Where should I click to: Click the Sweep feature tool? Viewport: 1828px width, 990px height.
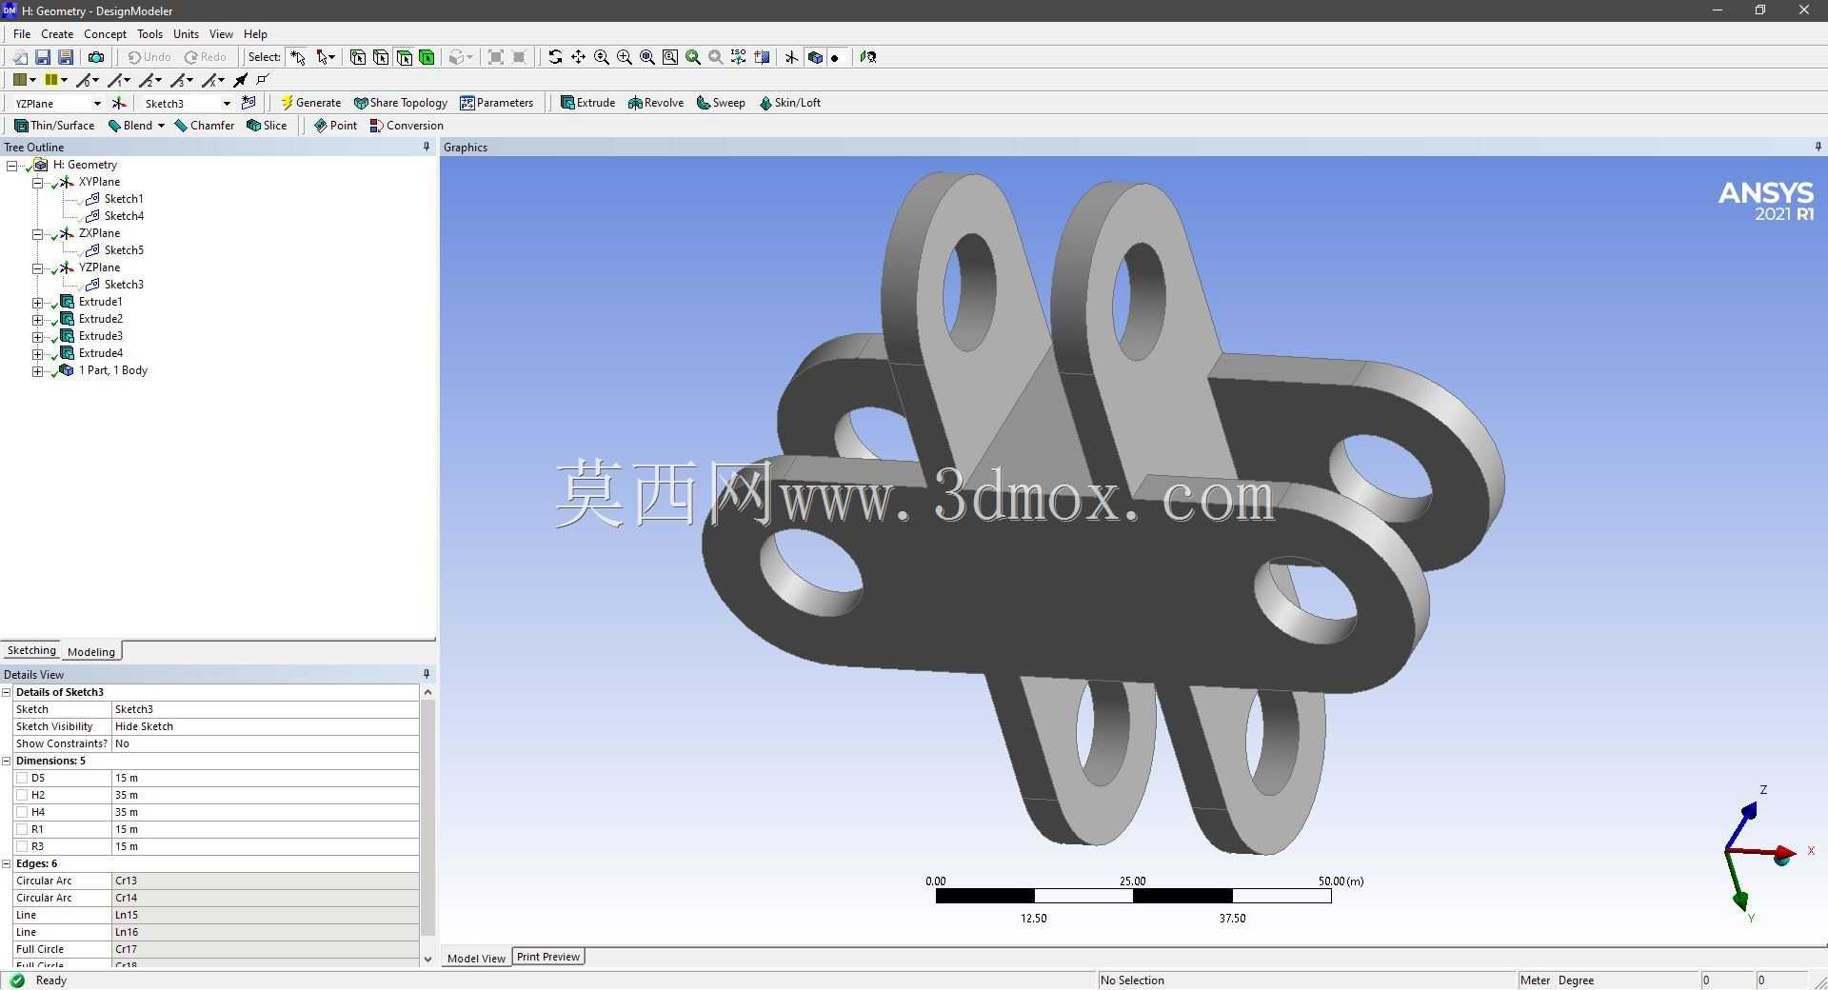tap(721, 103)
